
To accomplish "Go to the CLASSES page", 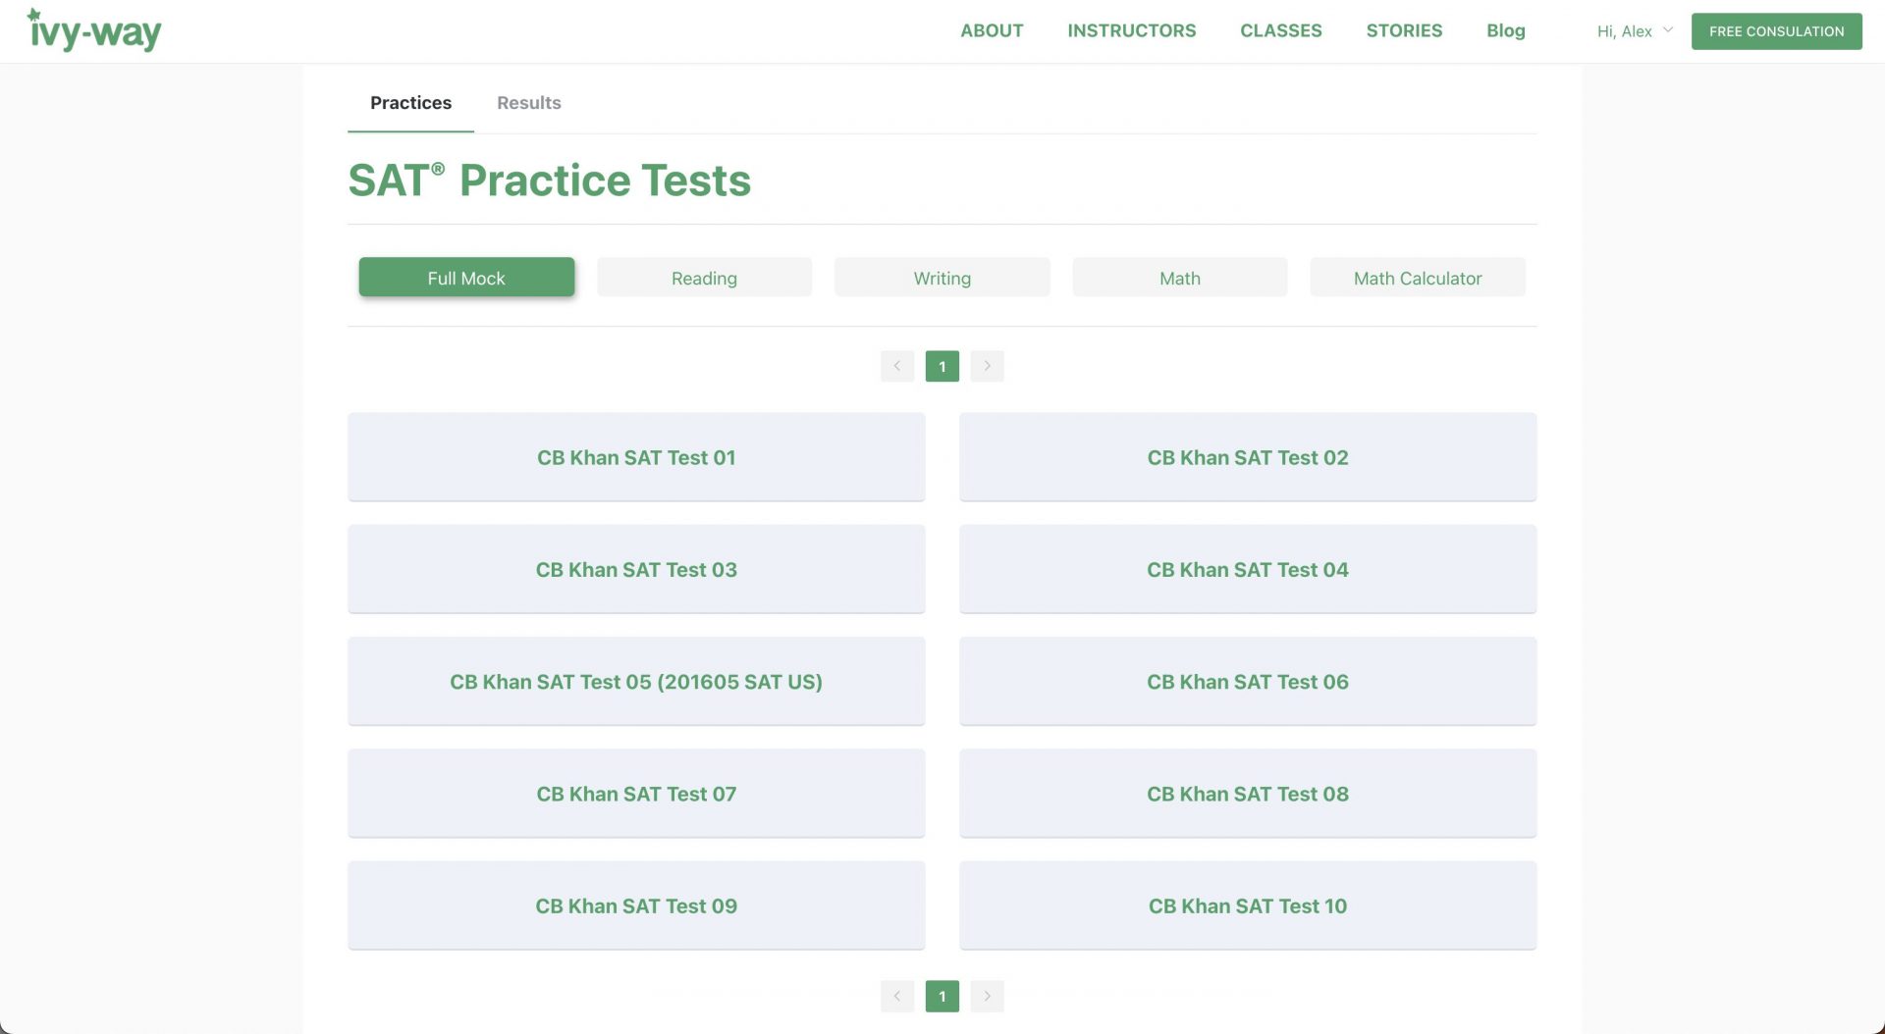I will (1280, 30).
